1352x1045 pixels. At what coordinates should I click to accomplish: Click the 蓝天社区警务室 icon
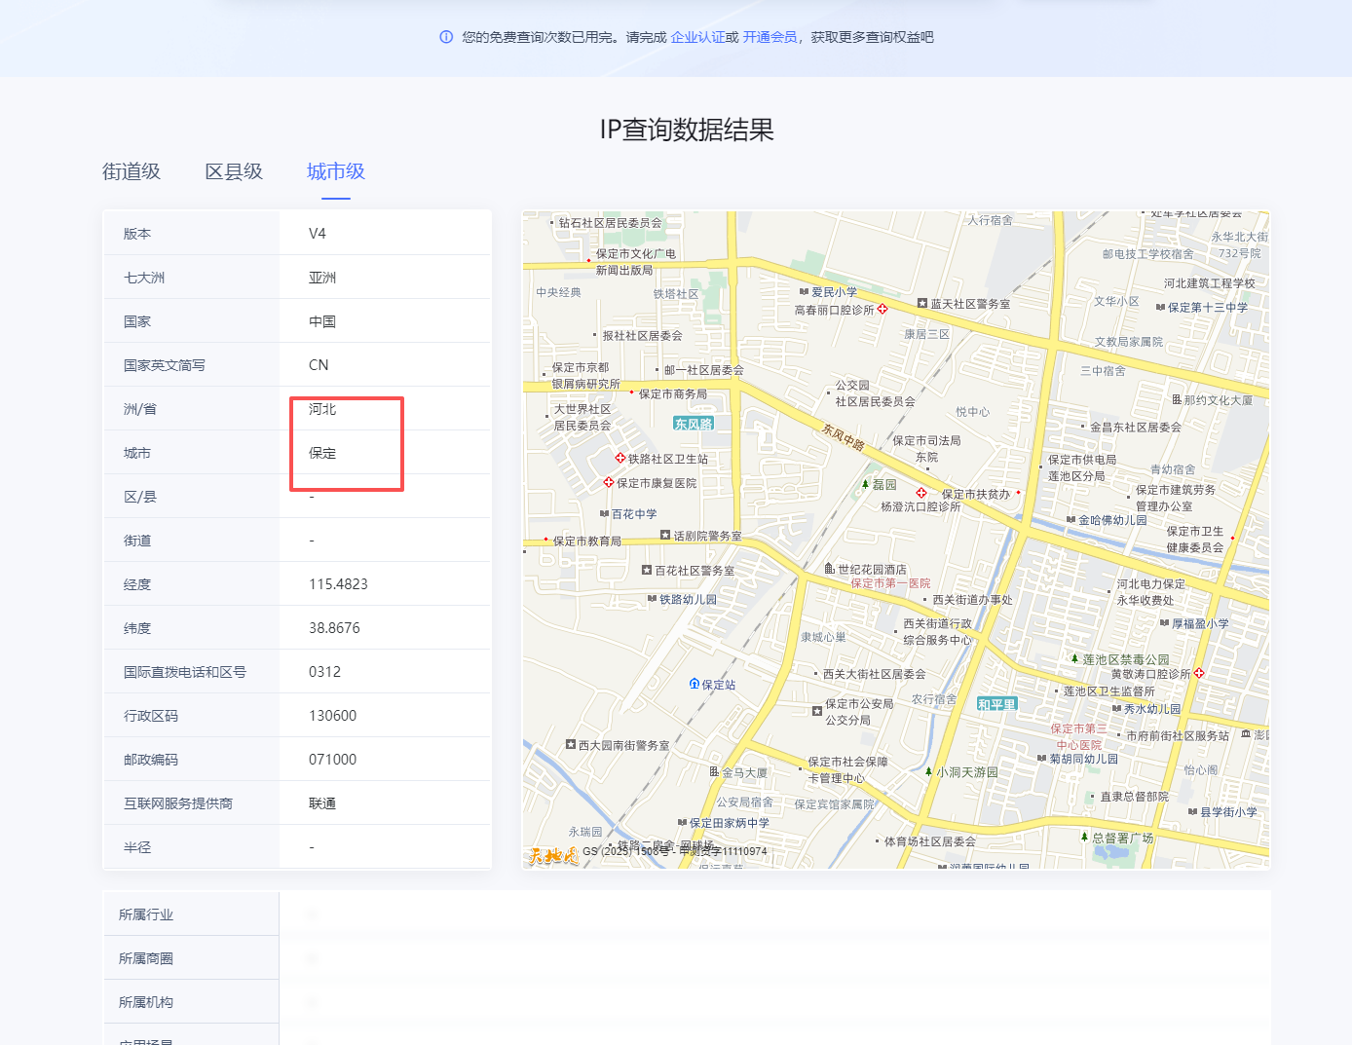922,304
